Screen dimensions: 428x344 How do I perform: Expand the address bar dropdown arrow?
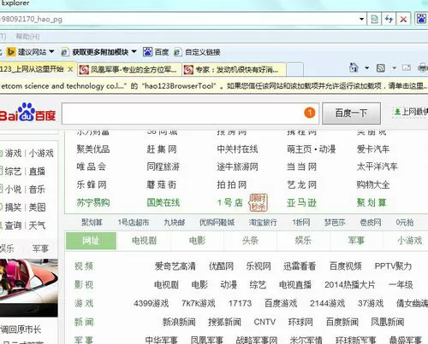361,19
